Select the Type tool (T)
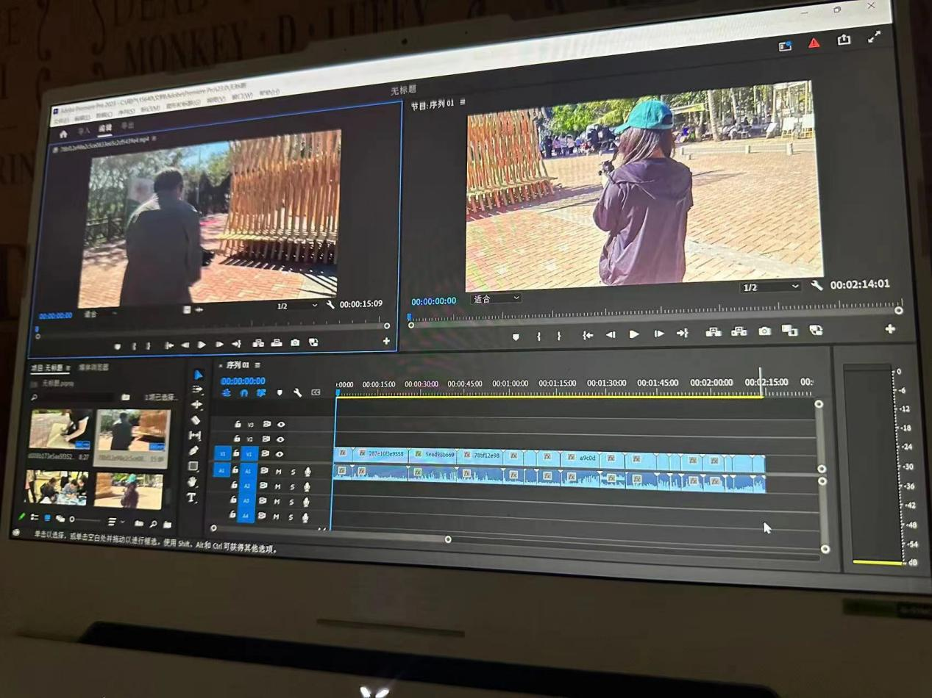The height and width of the screenshot is (698, 932). pos(192,497)
